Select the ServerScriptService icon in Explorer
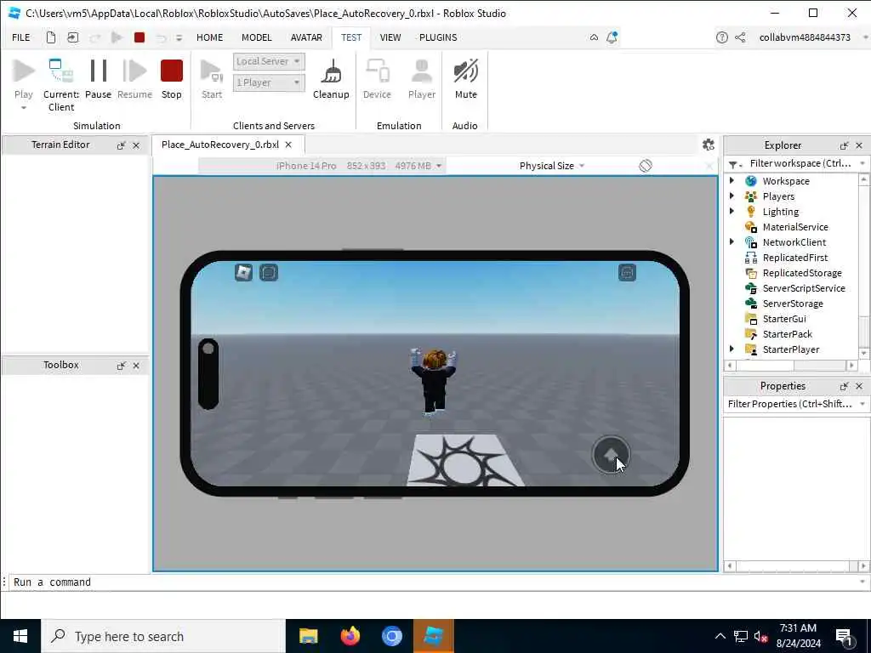This screenshot has width=871, height=653. pyautogui.click(x=751, y=288)
